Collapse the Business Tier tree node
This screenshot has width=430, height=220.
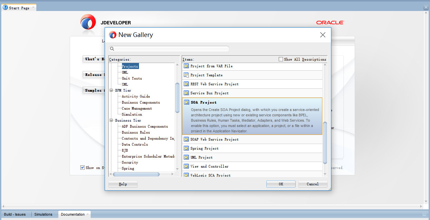tap(111, 120)
